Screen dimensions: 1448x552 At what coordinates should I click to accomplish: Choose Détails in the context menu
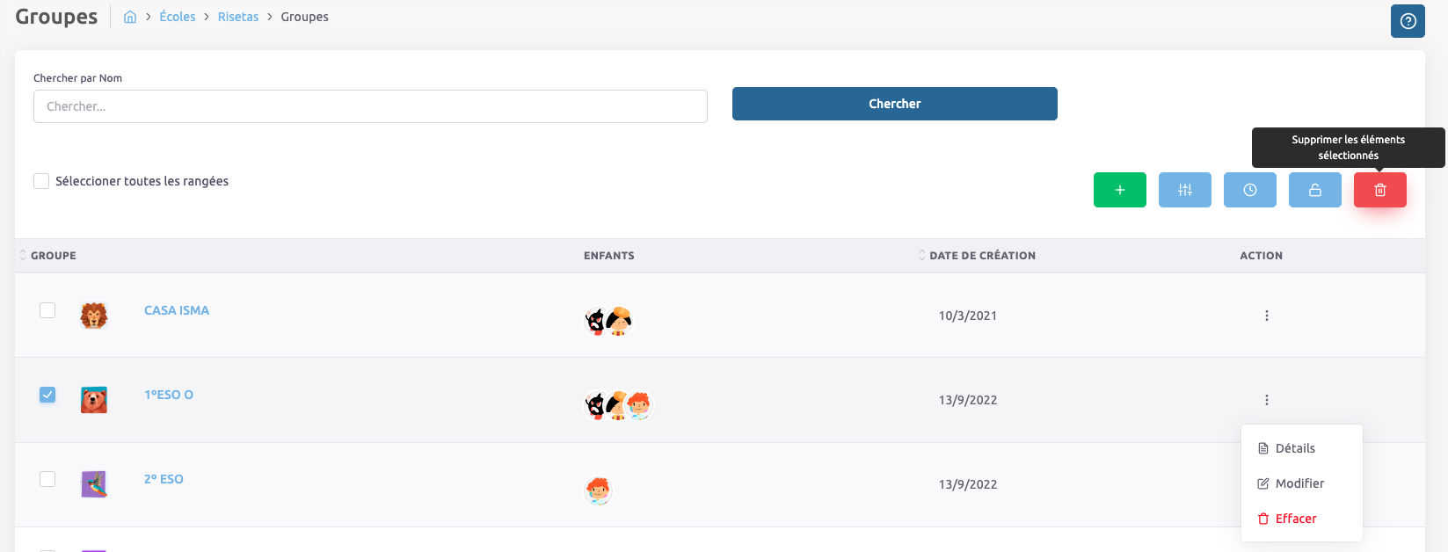pos(1294,448)
